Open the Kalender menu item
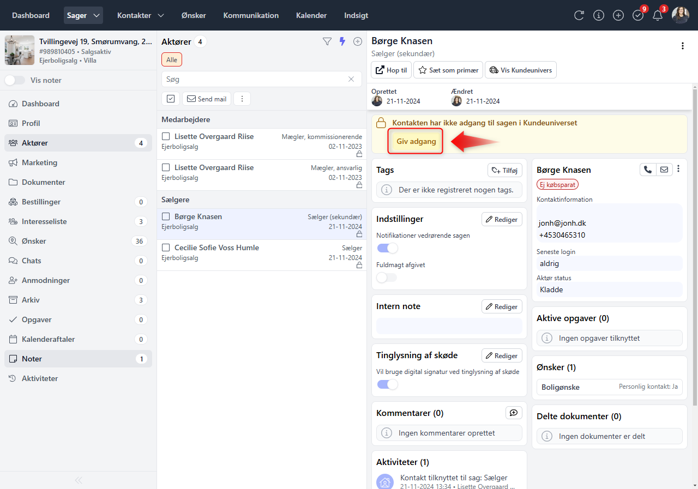Viewport: 698px width, 489px height. (x=311, y=15)
